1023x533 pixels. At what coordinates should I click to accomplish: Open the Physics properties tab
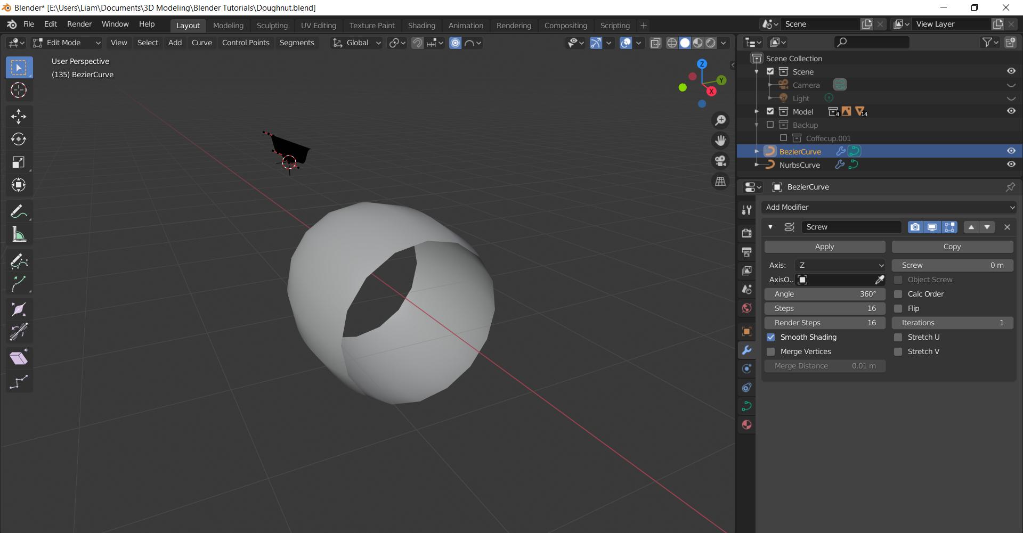[746, 368]
